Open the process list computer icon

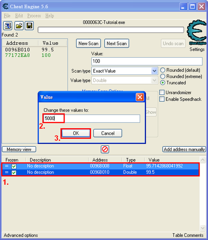tap(8, 26)
